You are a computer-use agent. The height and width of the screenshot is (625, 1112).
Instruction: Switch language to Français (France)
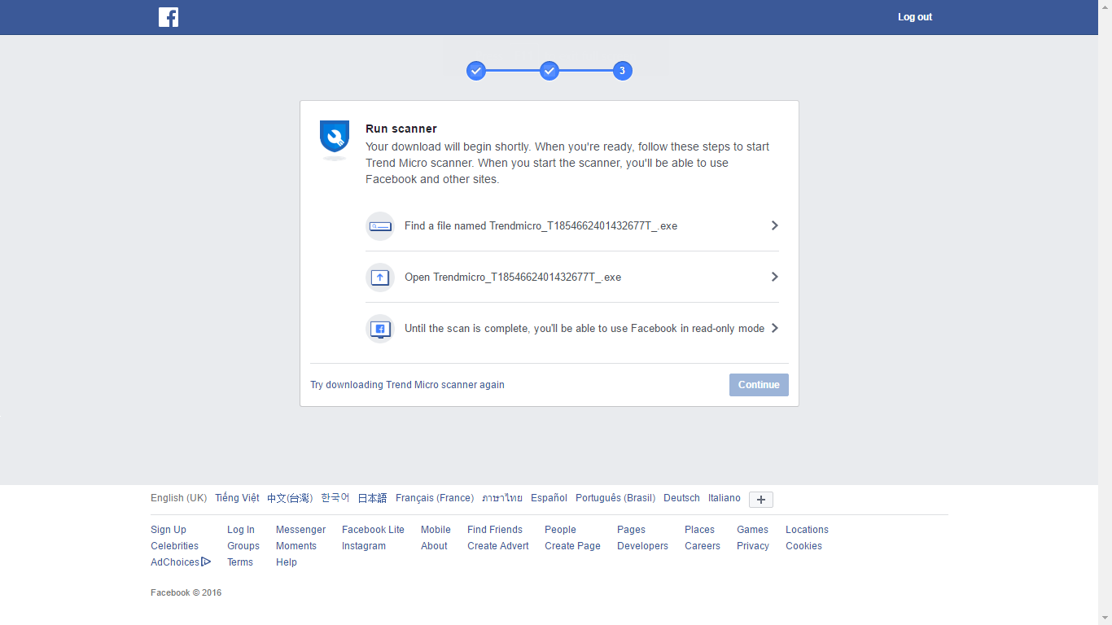435,498
